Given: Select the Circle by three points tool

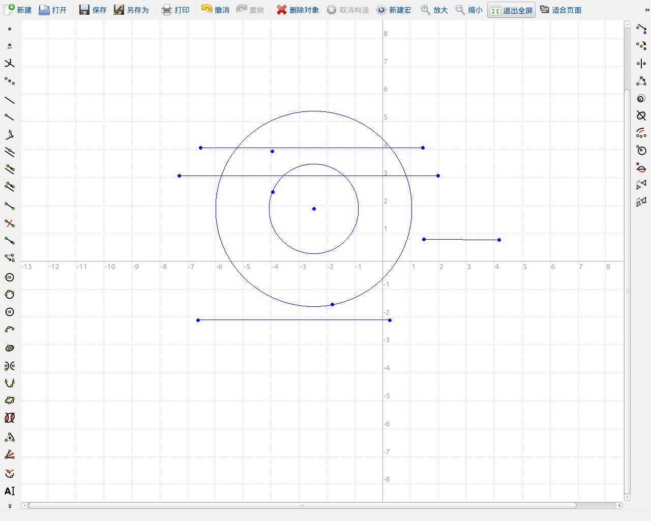Looking at the screenshot, I should click(9, 295).
